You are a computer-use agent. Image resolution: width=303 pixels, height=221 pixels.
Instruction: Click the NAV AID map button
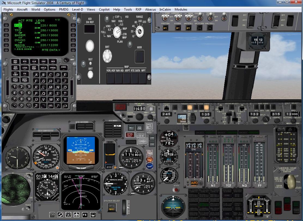coord(119,78)
